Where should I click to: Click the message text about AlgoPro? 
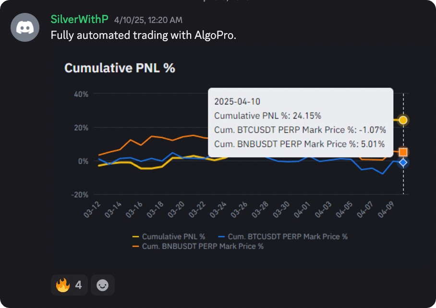(144, 36)
